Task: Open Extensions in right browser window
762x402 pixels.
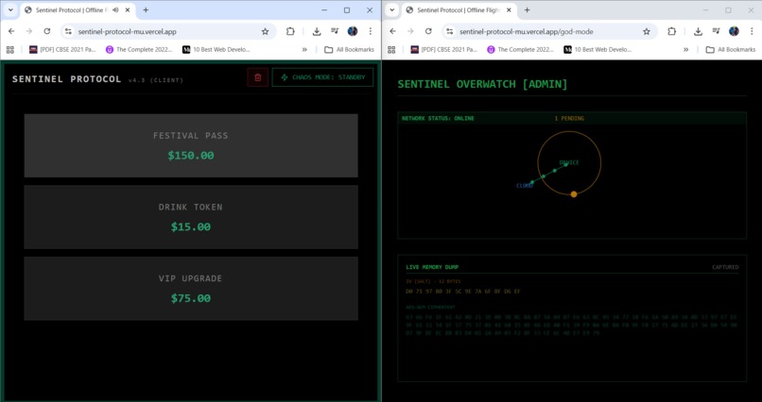Action: click(x=671, y=31)
